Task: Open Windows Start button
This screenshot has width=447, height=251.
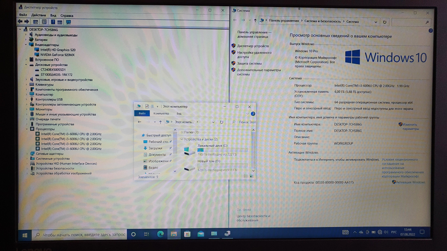Action: [25, 235]
